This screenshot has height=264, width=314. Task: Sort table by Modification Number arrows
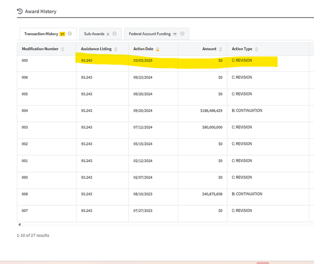[63, 49]
